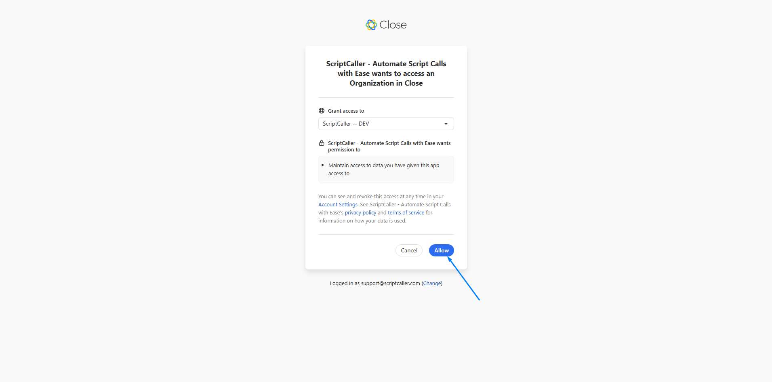Screen dimensions: 772x382
Task: Click the support@scriptcaller.com logged-in text
Action: pyautogui.click(x=390, y=283)
